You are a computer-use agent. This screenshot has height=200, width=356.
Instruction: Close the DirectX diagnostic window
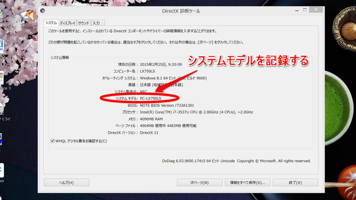click(316, 9)
